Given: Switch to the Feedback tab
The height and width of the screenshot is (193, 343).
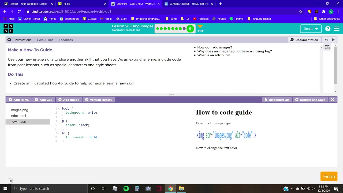Looking at the screenshot, I should (66, 40).
